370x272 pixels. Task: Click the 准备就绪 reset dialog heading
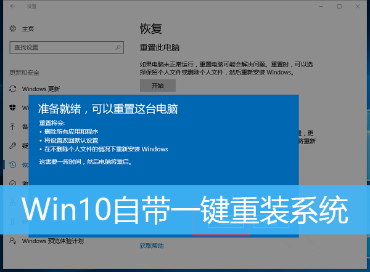coord(108,110)
